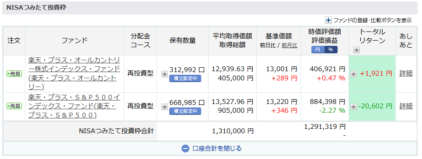Open 楽天・プラス・オールカントリー fund link
Viewport: 422px width, 159px height.
[74, 73]
